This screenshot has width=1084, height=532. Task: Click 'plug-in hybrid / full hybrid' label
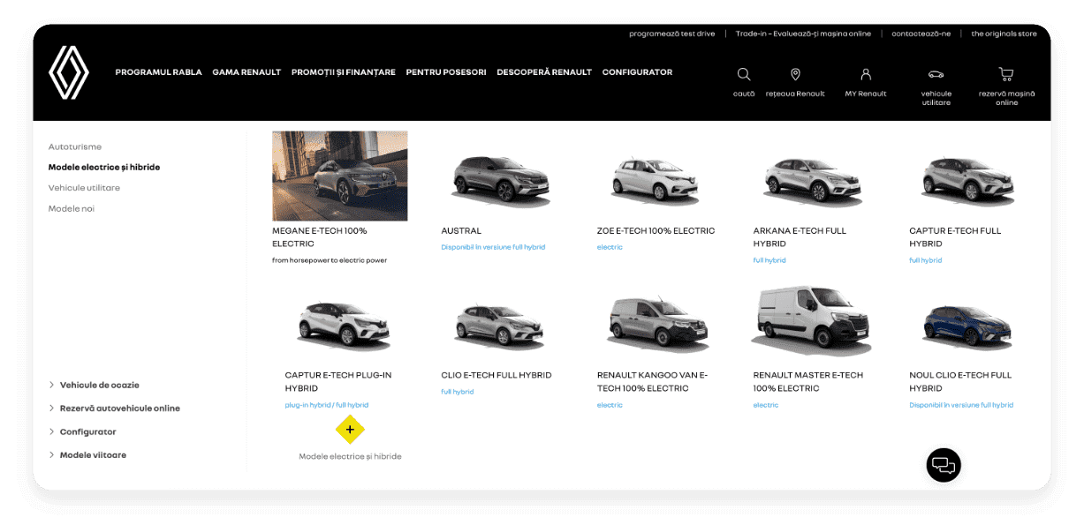click(327, 405)
